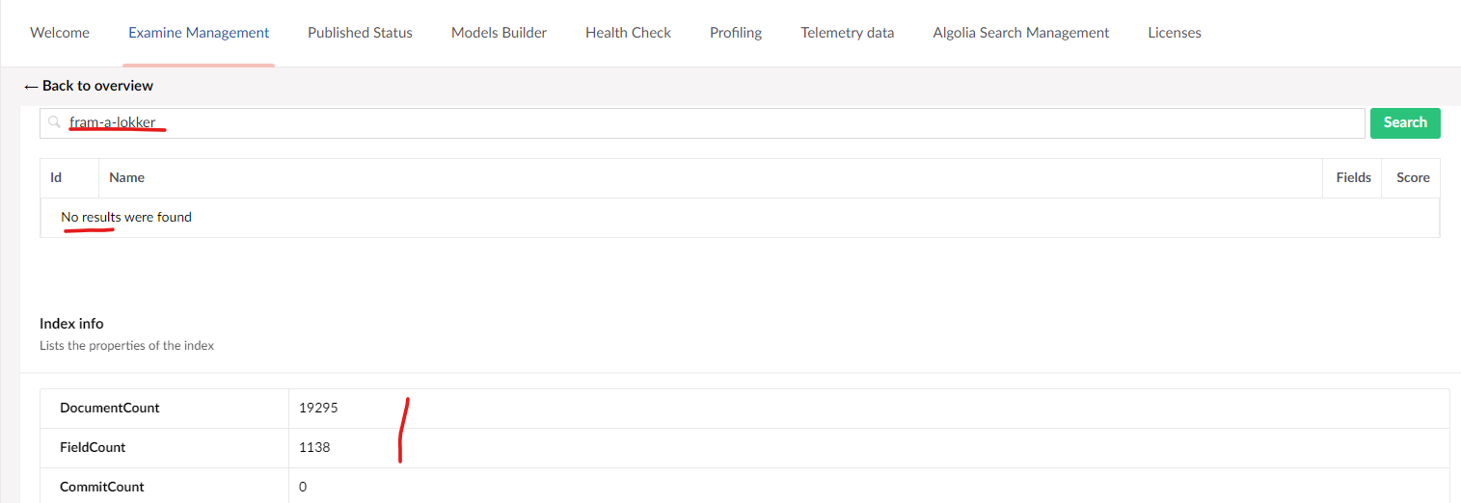Click the magnifier icon in search box
1461x503 pixels.
pyautogui.click(x=55, y=122)
